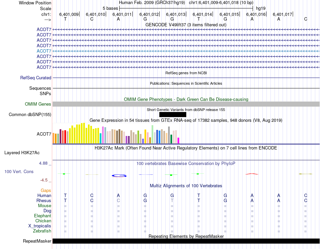Click the X_tropicalis alignment row label
This screenshot has height=249, width=320.
[40, 226]
